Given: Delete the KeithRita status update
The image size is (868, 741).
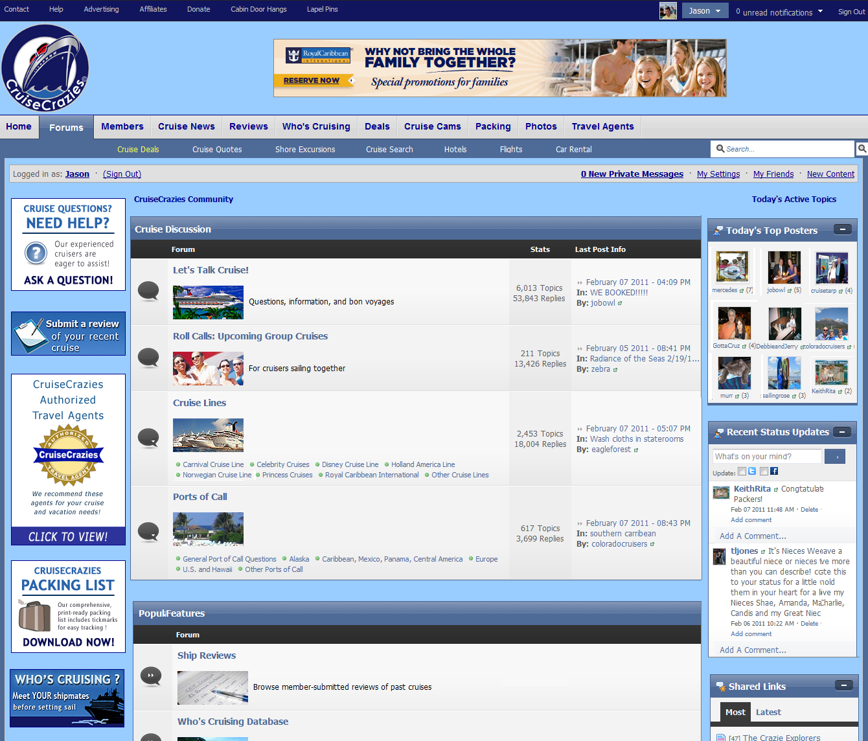Looking at the screenshot, I should pos(809,510).
